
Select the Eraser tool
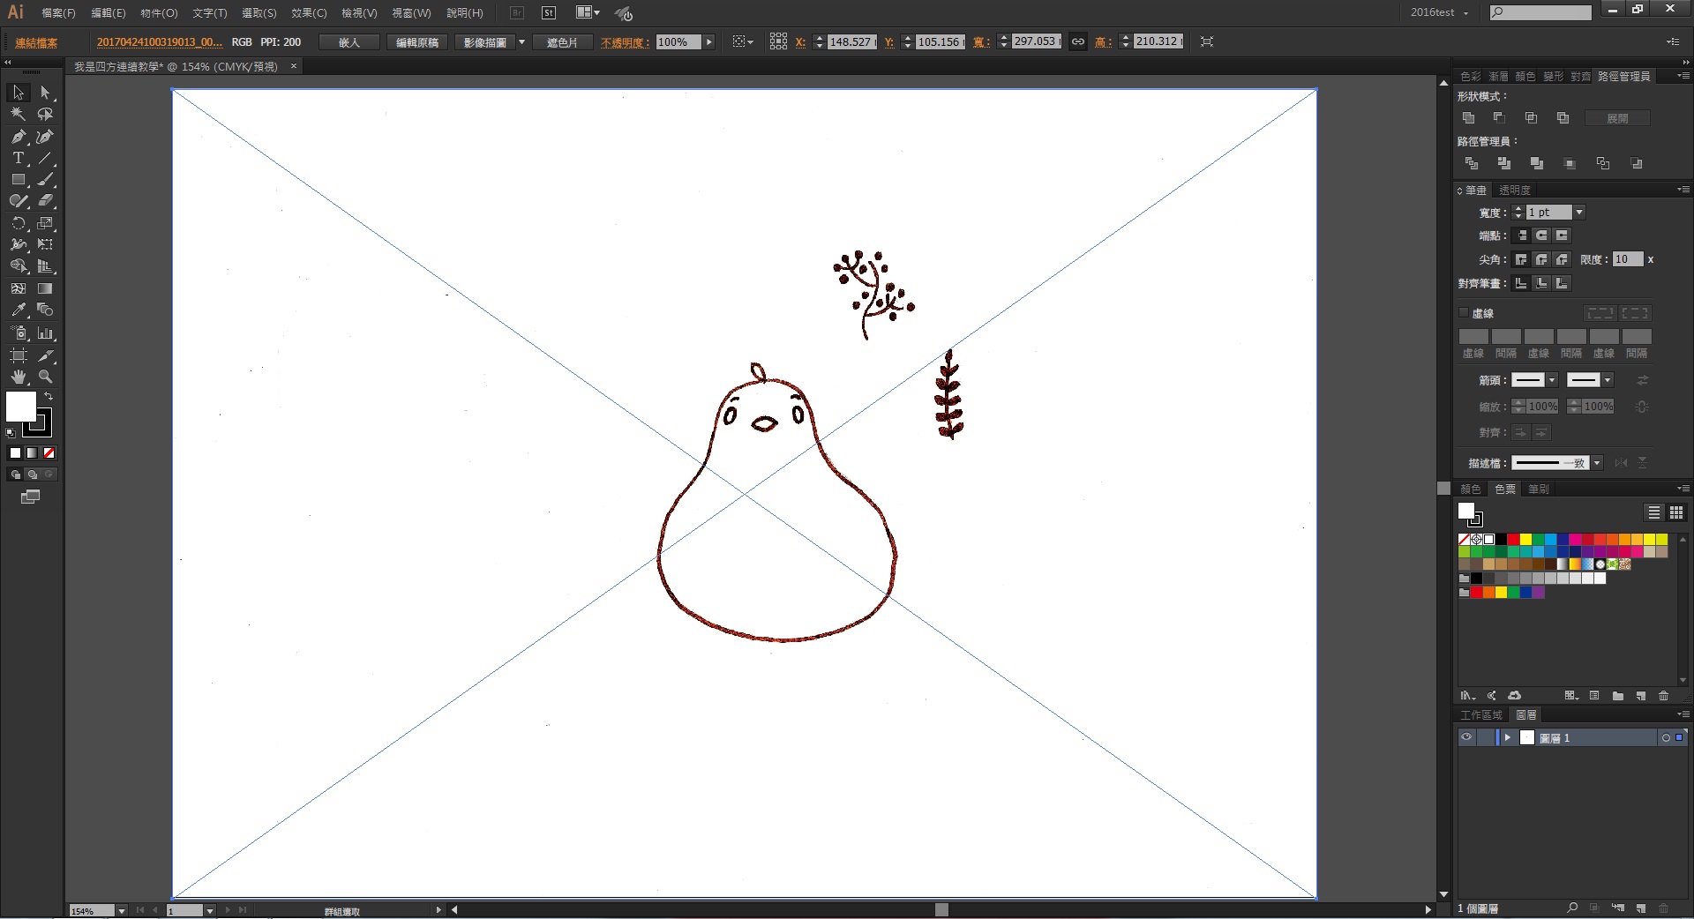tap(46, 201)
